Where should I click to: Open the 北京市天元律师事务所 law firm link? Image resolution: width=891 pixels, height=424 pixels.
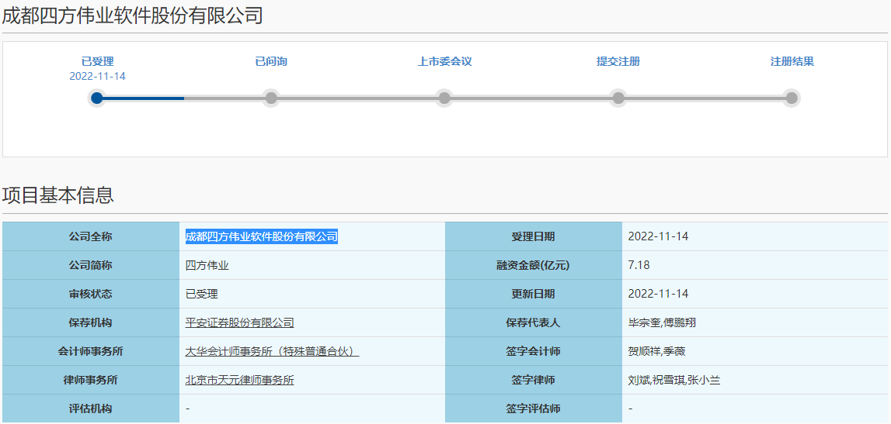coord(240,381)
